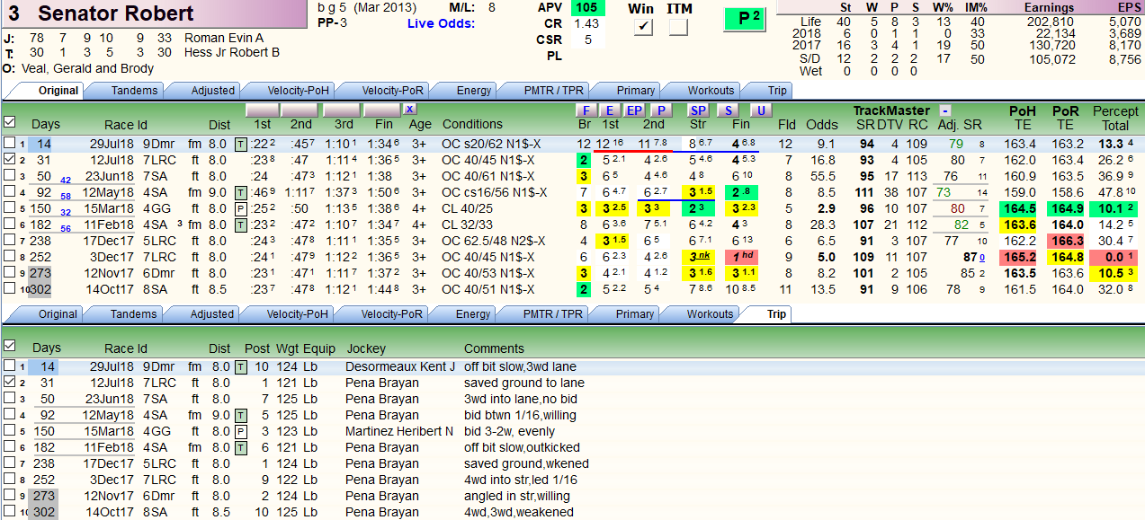Click the 'Comments' column header in the Trip table

pyautogui.click(x=494, y=348)
